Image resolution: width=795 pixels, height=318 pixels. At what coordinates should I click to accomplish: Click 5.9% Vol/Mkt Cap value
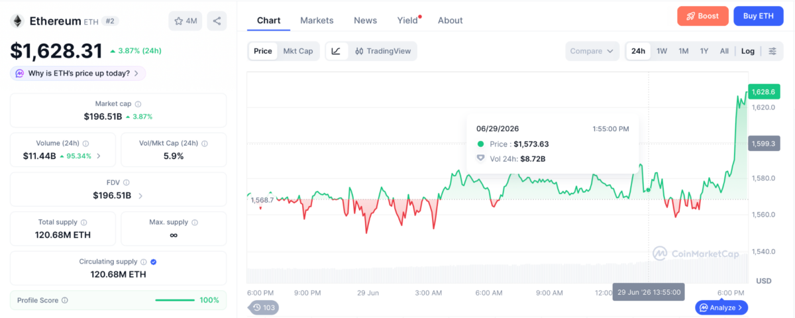(x=174, y=156)
